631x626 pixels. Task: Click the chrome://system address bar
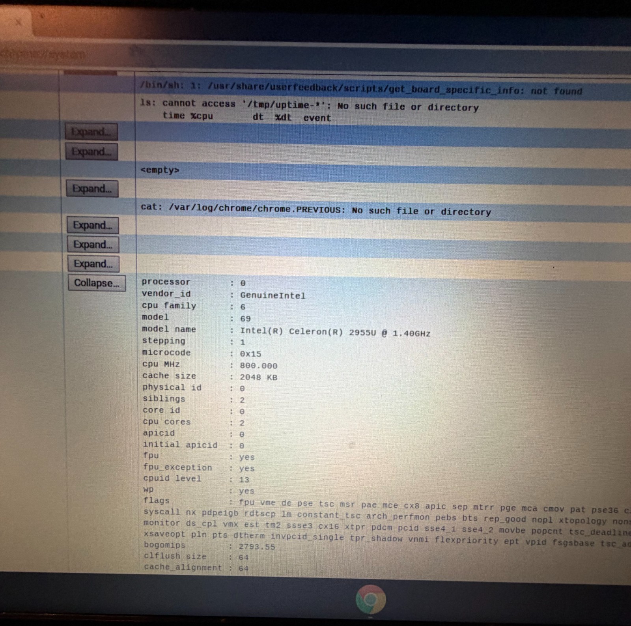[43, 54]
